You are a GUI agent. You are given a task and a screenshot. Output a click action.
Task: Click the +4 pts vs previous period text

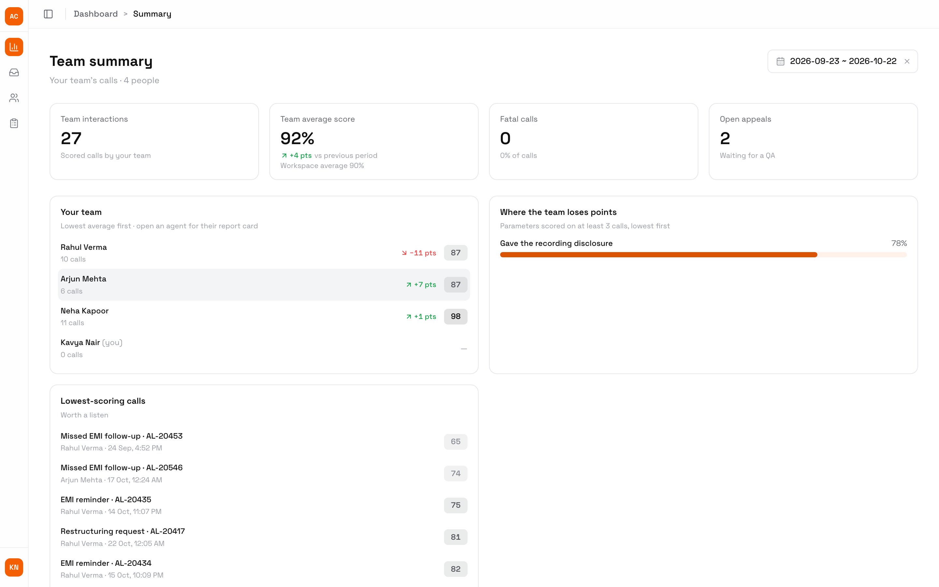[x=329, y=155]
